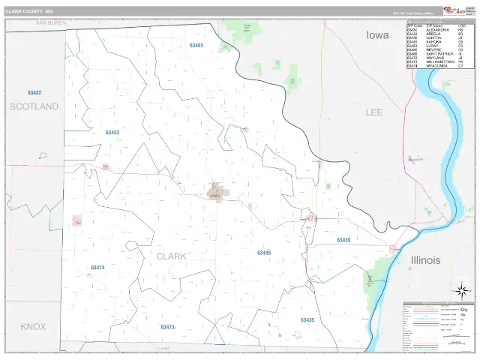This screenshot has height=360, width=480.
Task: Select the 63445 ZIP code label
Action: pos(264,253)
